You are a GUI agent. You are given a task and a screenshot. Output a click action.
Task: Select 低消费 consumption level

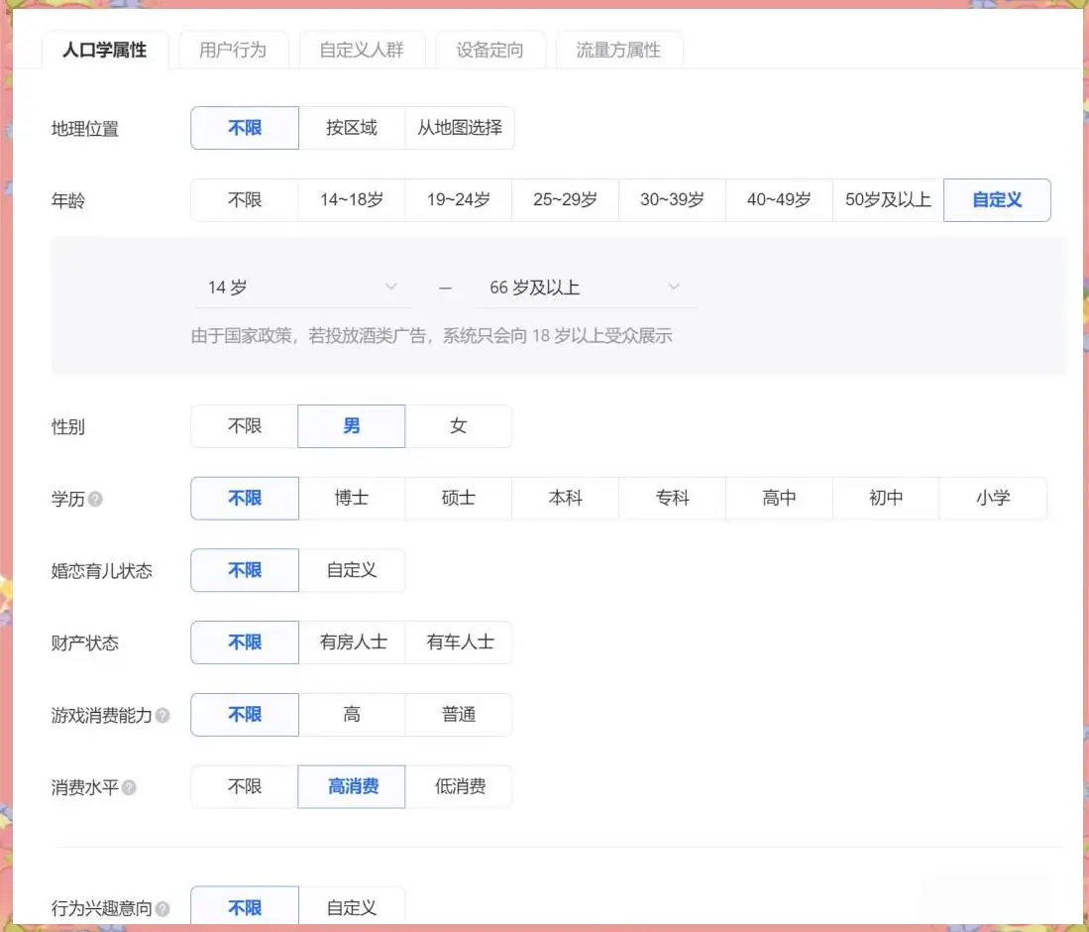[460, 787]
